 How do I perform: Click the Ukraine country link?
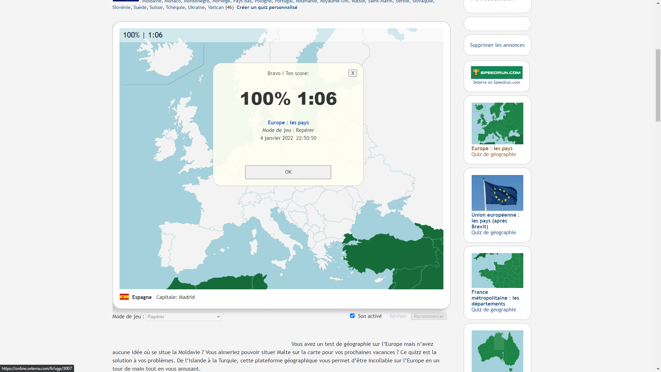tap(196, 7)
